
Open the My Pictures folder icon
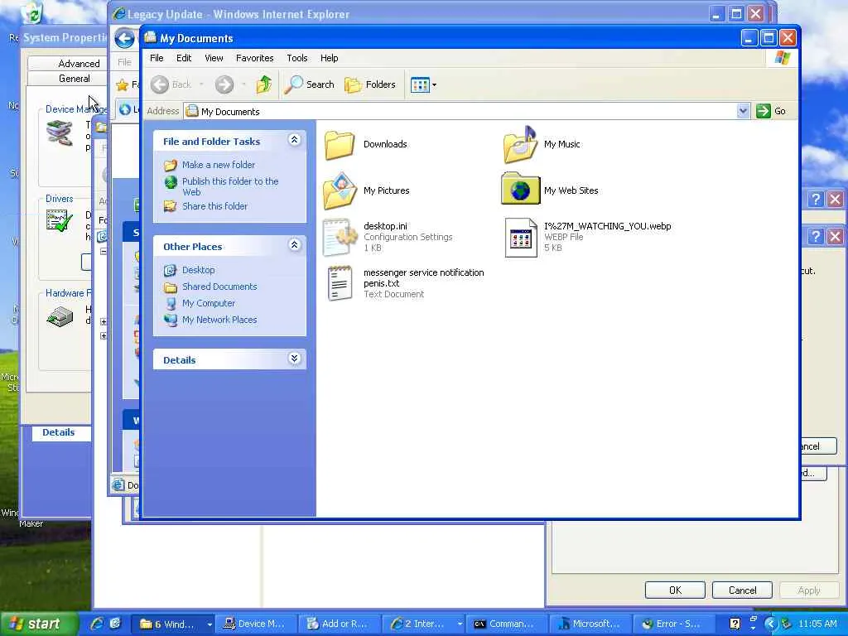tap(340, 191)
